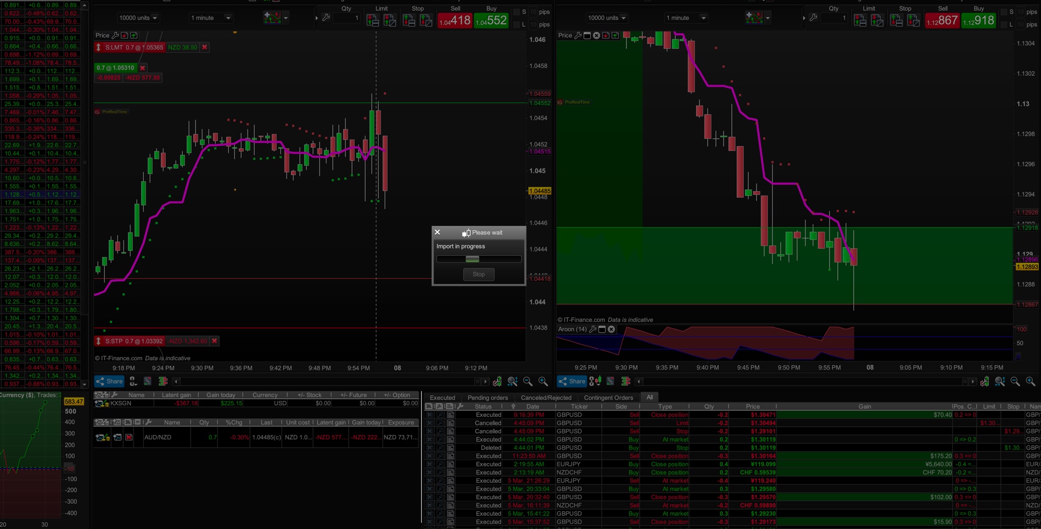Close the Please wait dialog
The height and width of the screenshot is (529, 1041).
(438, 232)
